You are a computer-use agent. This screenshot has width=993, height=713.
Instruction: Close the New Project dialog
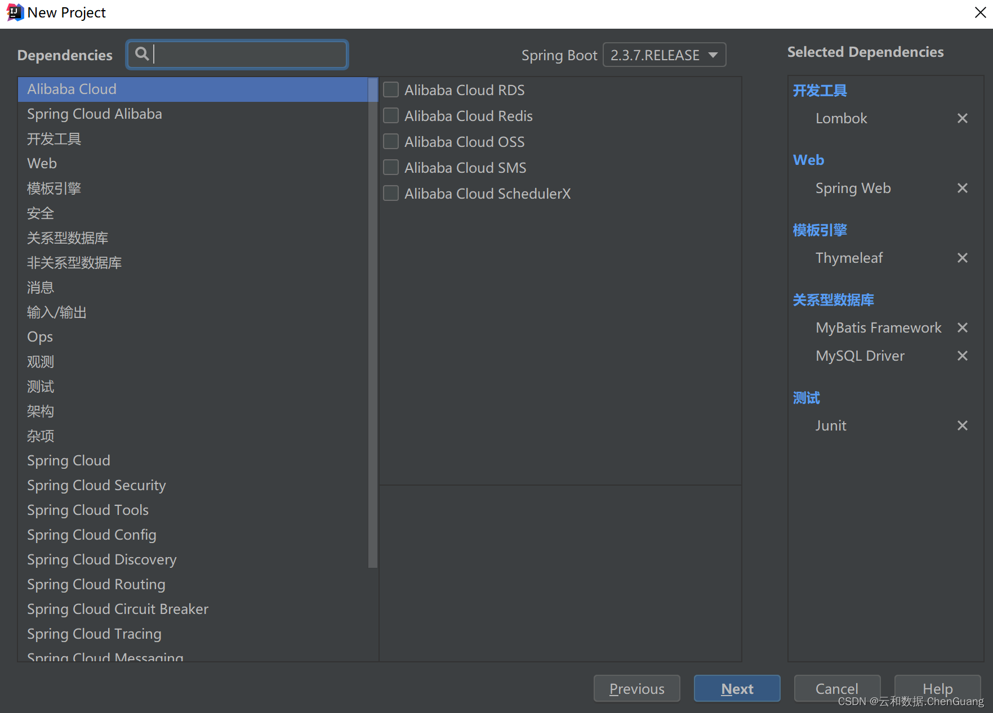click(x=980, y=12)
